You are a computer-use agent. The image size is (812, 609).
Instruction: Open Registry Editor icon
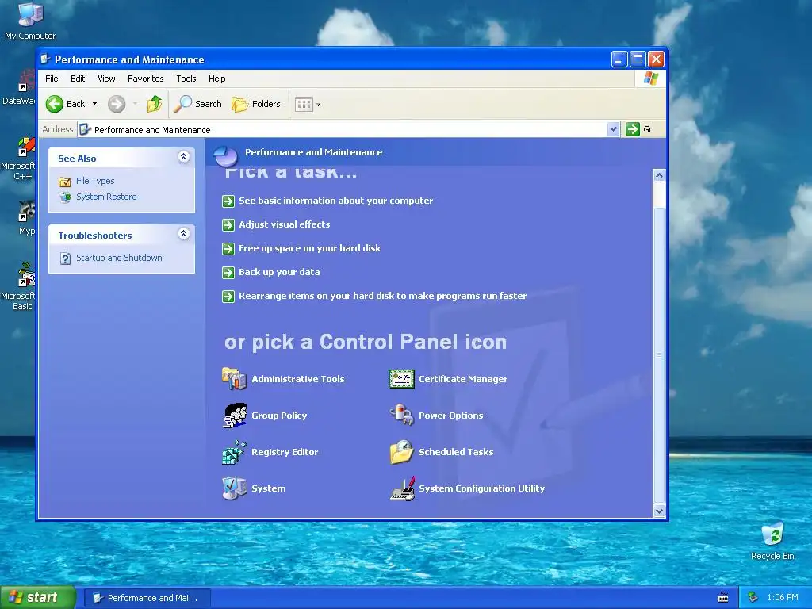pos(234,452)
